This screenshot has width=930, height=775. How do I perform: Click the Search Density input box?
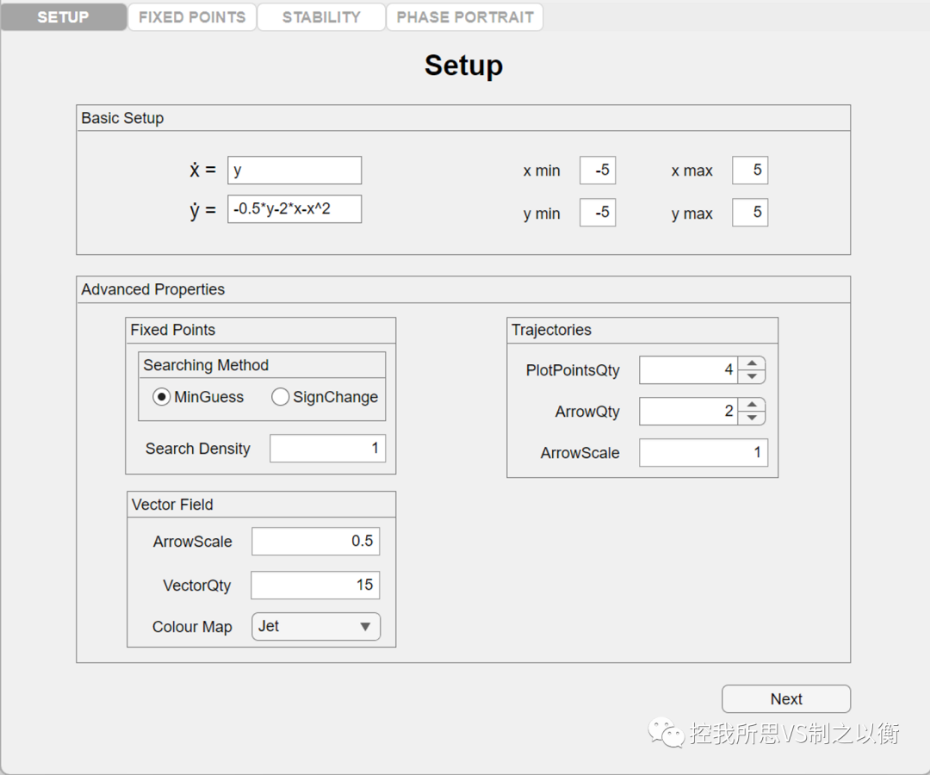[327, 449]
